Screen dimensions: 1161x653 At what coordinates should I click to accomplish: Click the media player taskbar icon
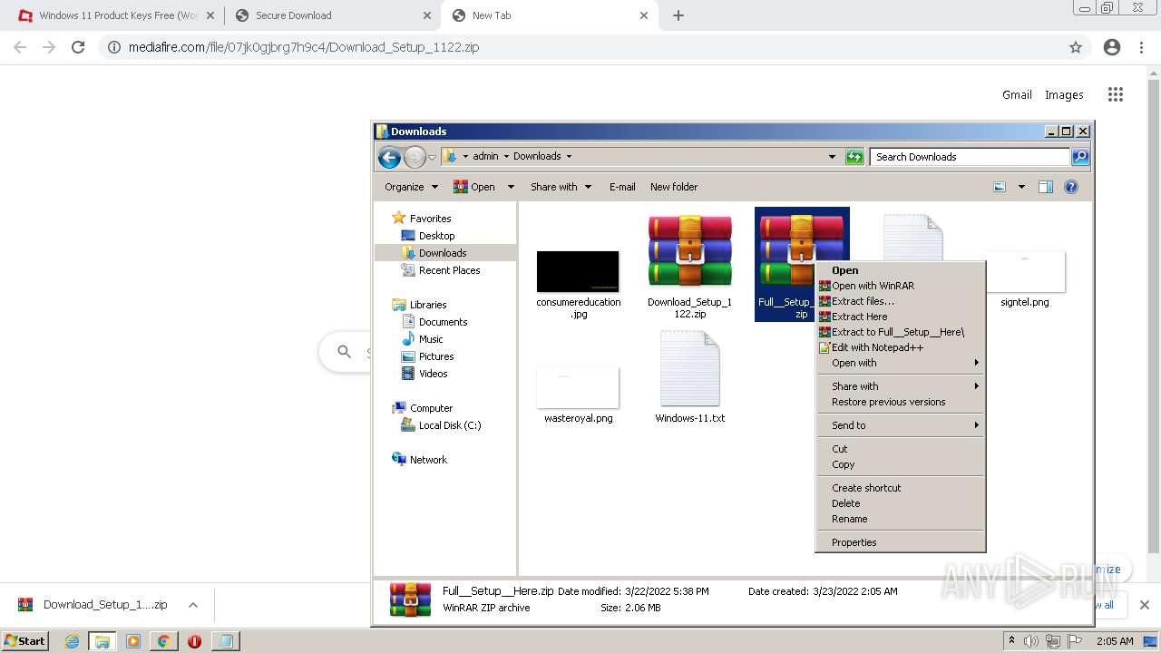pos(132,641)
